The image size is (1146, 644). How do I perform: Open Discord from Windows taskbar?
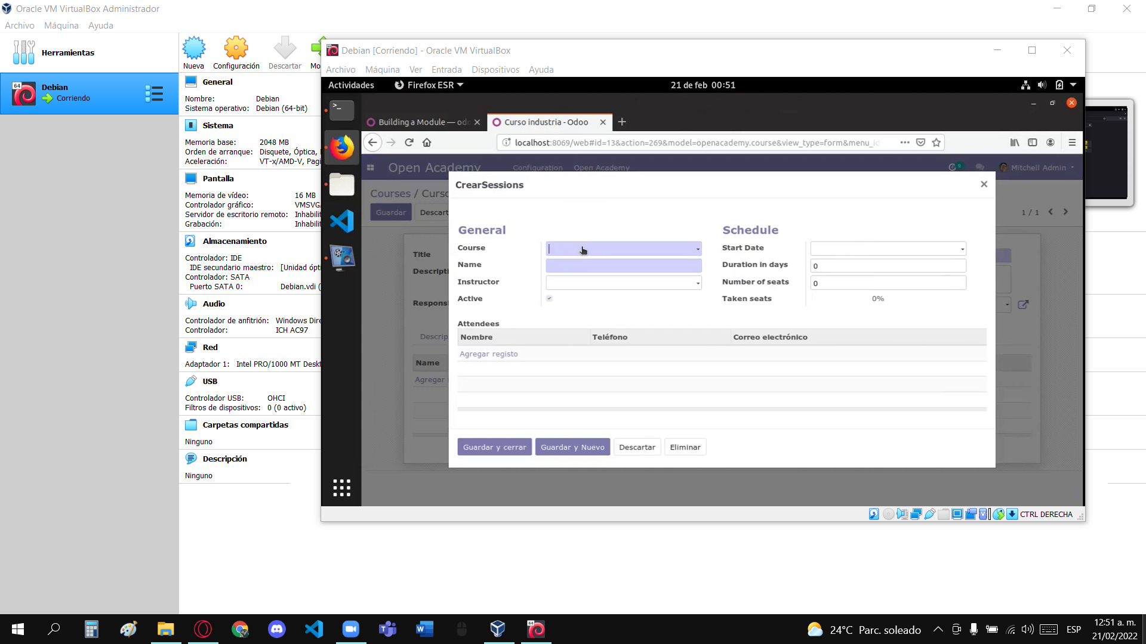277,629
